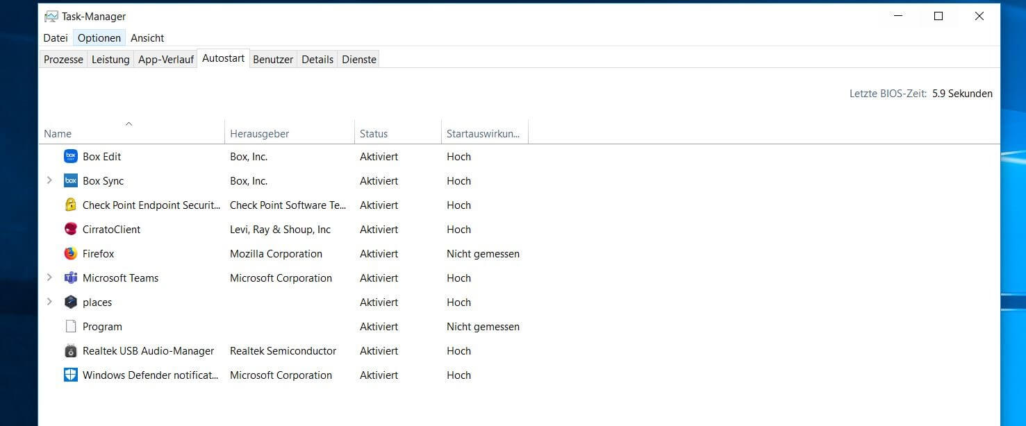Select the Box Edit row name
The width and height of the screenshot is (1026, 426).
102,156
